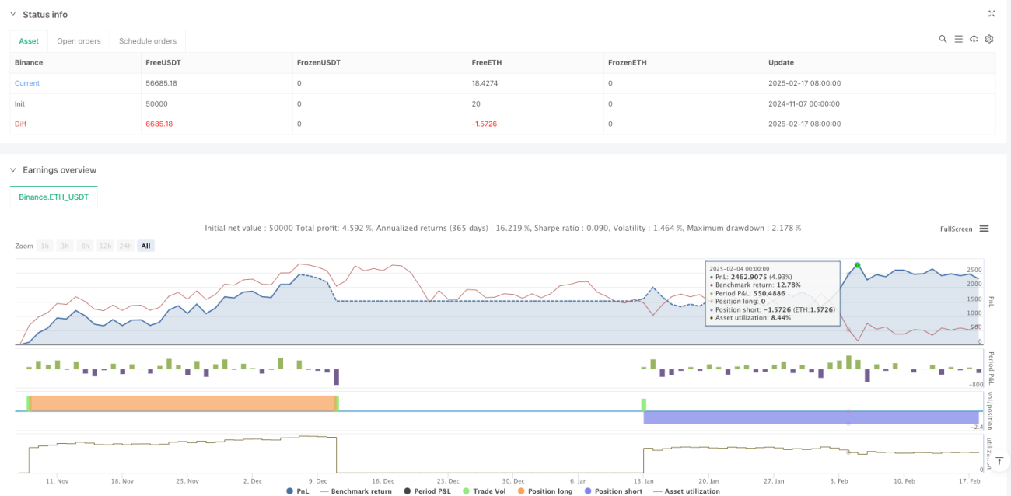Toggle the PnL series in legend

coord(298,491)
